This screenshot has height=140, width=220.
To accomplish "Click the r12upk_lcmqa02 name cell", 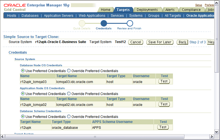I will pyautogui.click(x=38, y=105).
